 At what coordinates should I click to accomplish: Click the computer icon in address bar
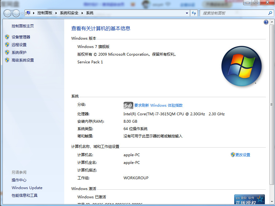click(x=28, y=13)
